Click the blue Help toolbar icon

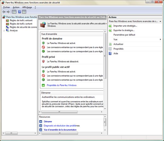(x=19, y=12)
